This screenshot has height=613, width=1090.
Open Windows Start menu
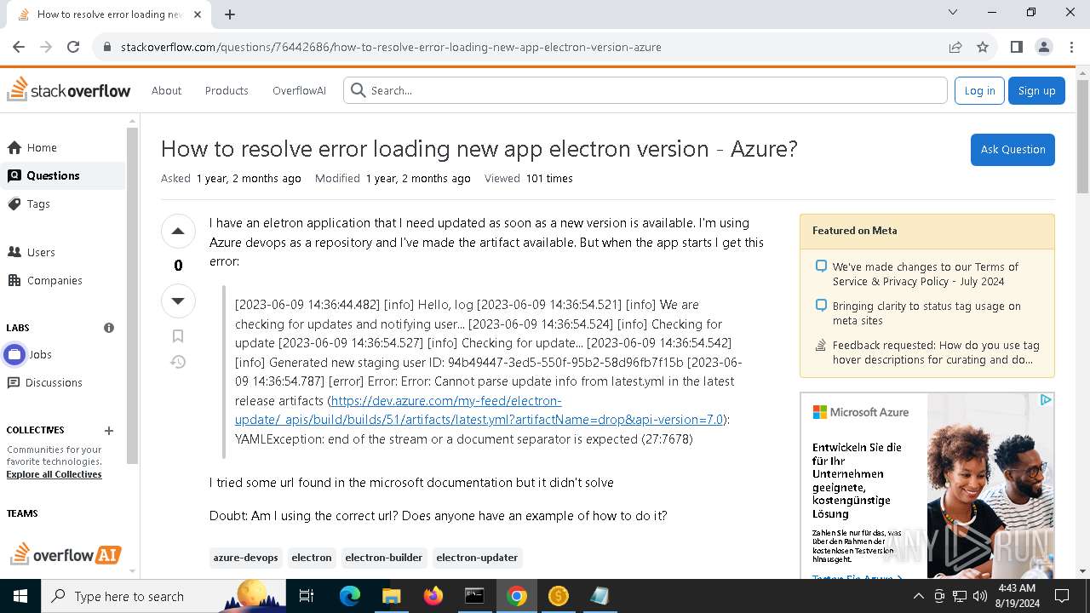coord(20,596)
